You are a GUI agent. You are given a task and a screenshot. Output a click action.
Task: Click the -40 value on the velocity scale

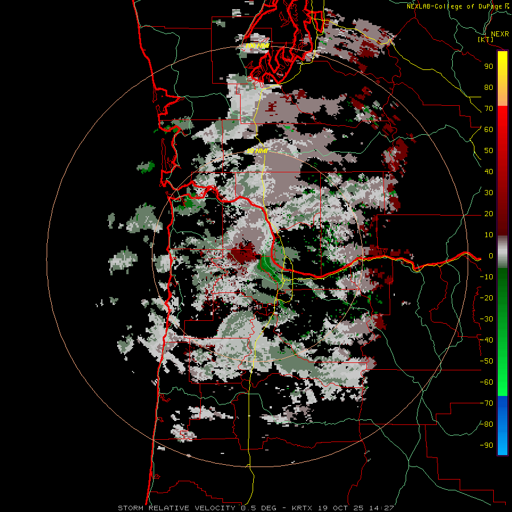(x=486, y=340)
